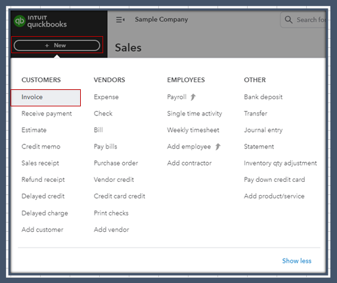This screenshot has width=337, height=283.
Task: Create a new Expense
Action: point(106,97)
